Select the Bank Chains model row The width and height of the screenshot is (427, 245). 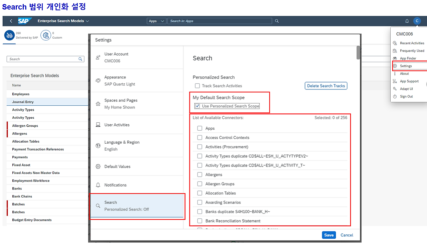[47, 196]
